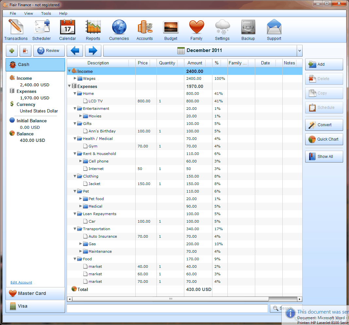Click the Edit Account link
The height and width of the screenshot is (325, 349).
[x=21, y=282]
